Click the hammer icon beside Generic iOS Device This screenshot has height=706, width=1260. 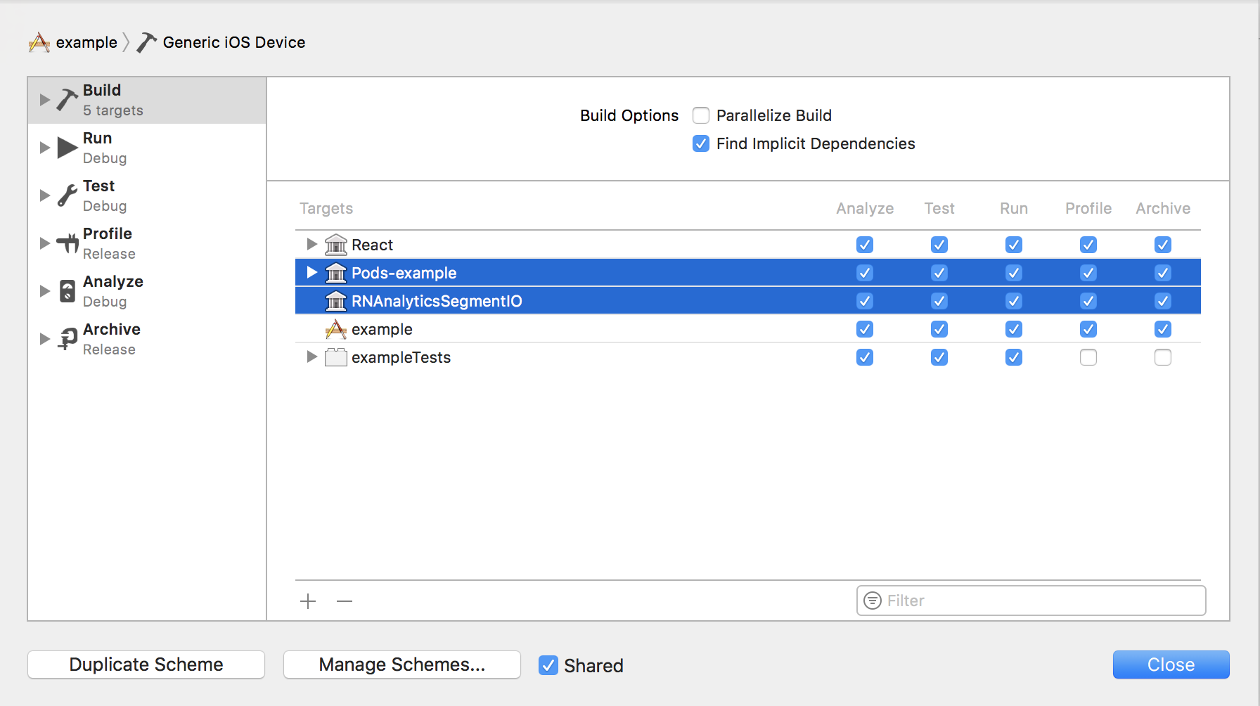(x=146, y=43)
